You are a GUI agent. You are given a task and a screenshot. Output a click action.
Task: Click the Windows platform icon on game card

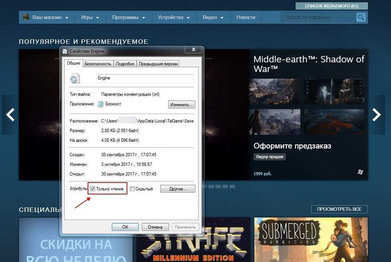point(360,172)
